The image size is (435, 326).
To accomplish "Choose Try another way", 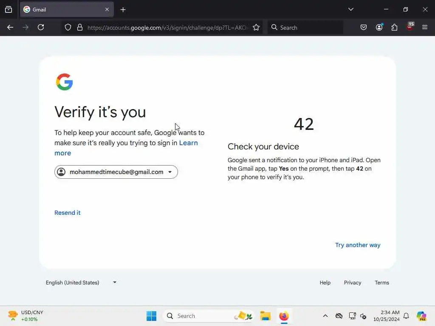I will point(358,245).
